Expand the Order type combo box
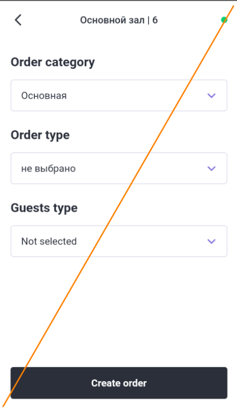The image size is (237, 409). tap(119, 168)
